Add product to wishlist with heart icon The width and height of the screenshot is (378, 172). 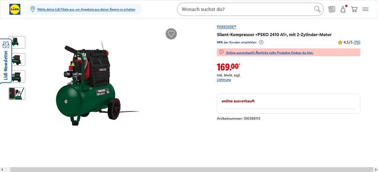tap(171, 34)
